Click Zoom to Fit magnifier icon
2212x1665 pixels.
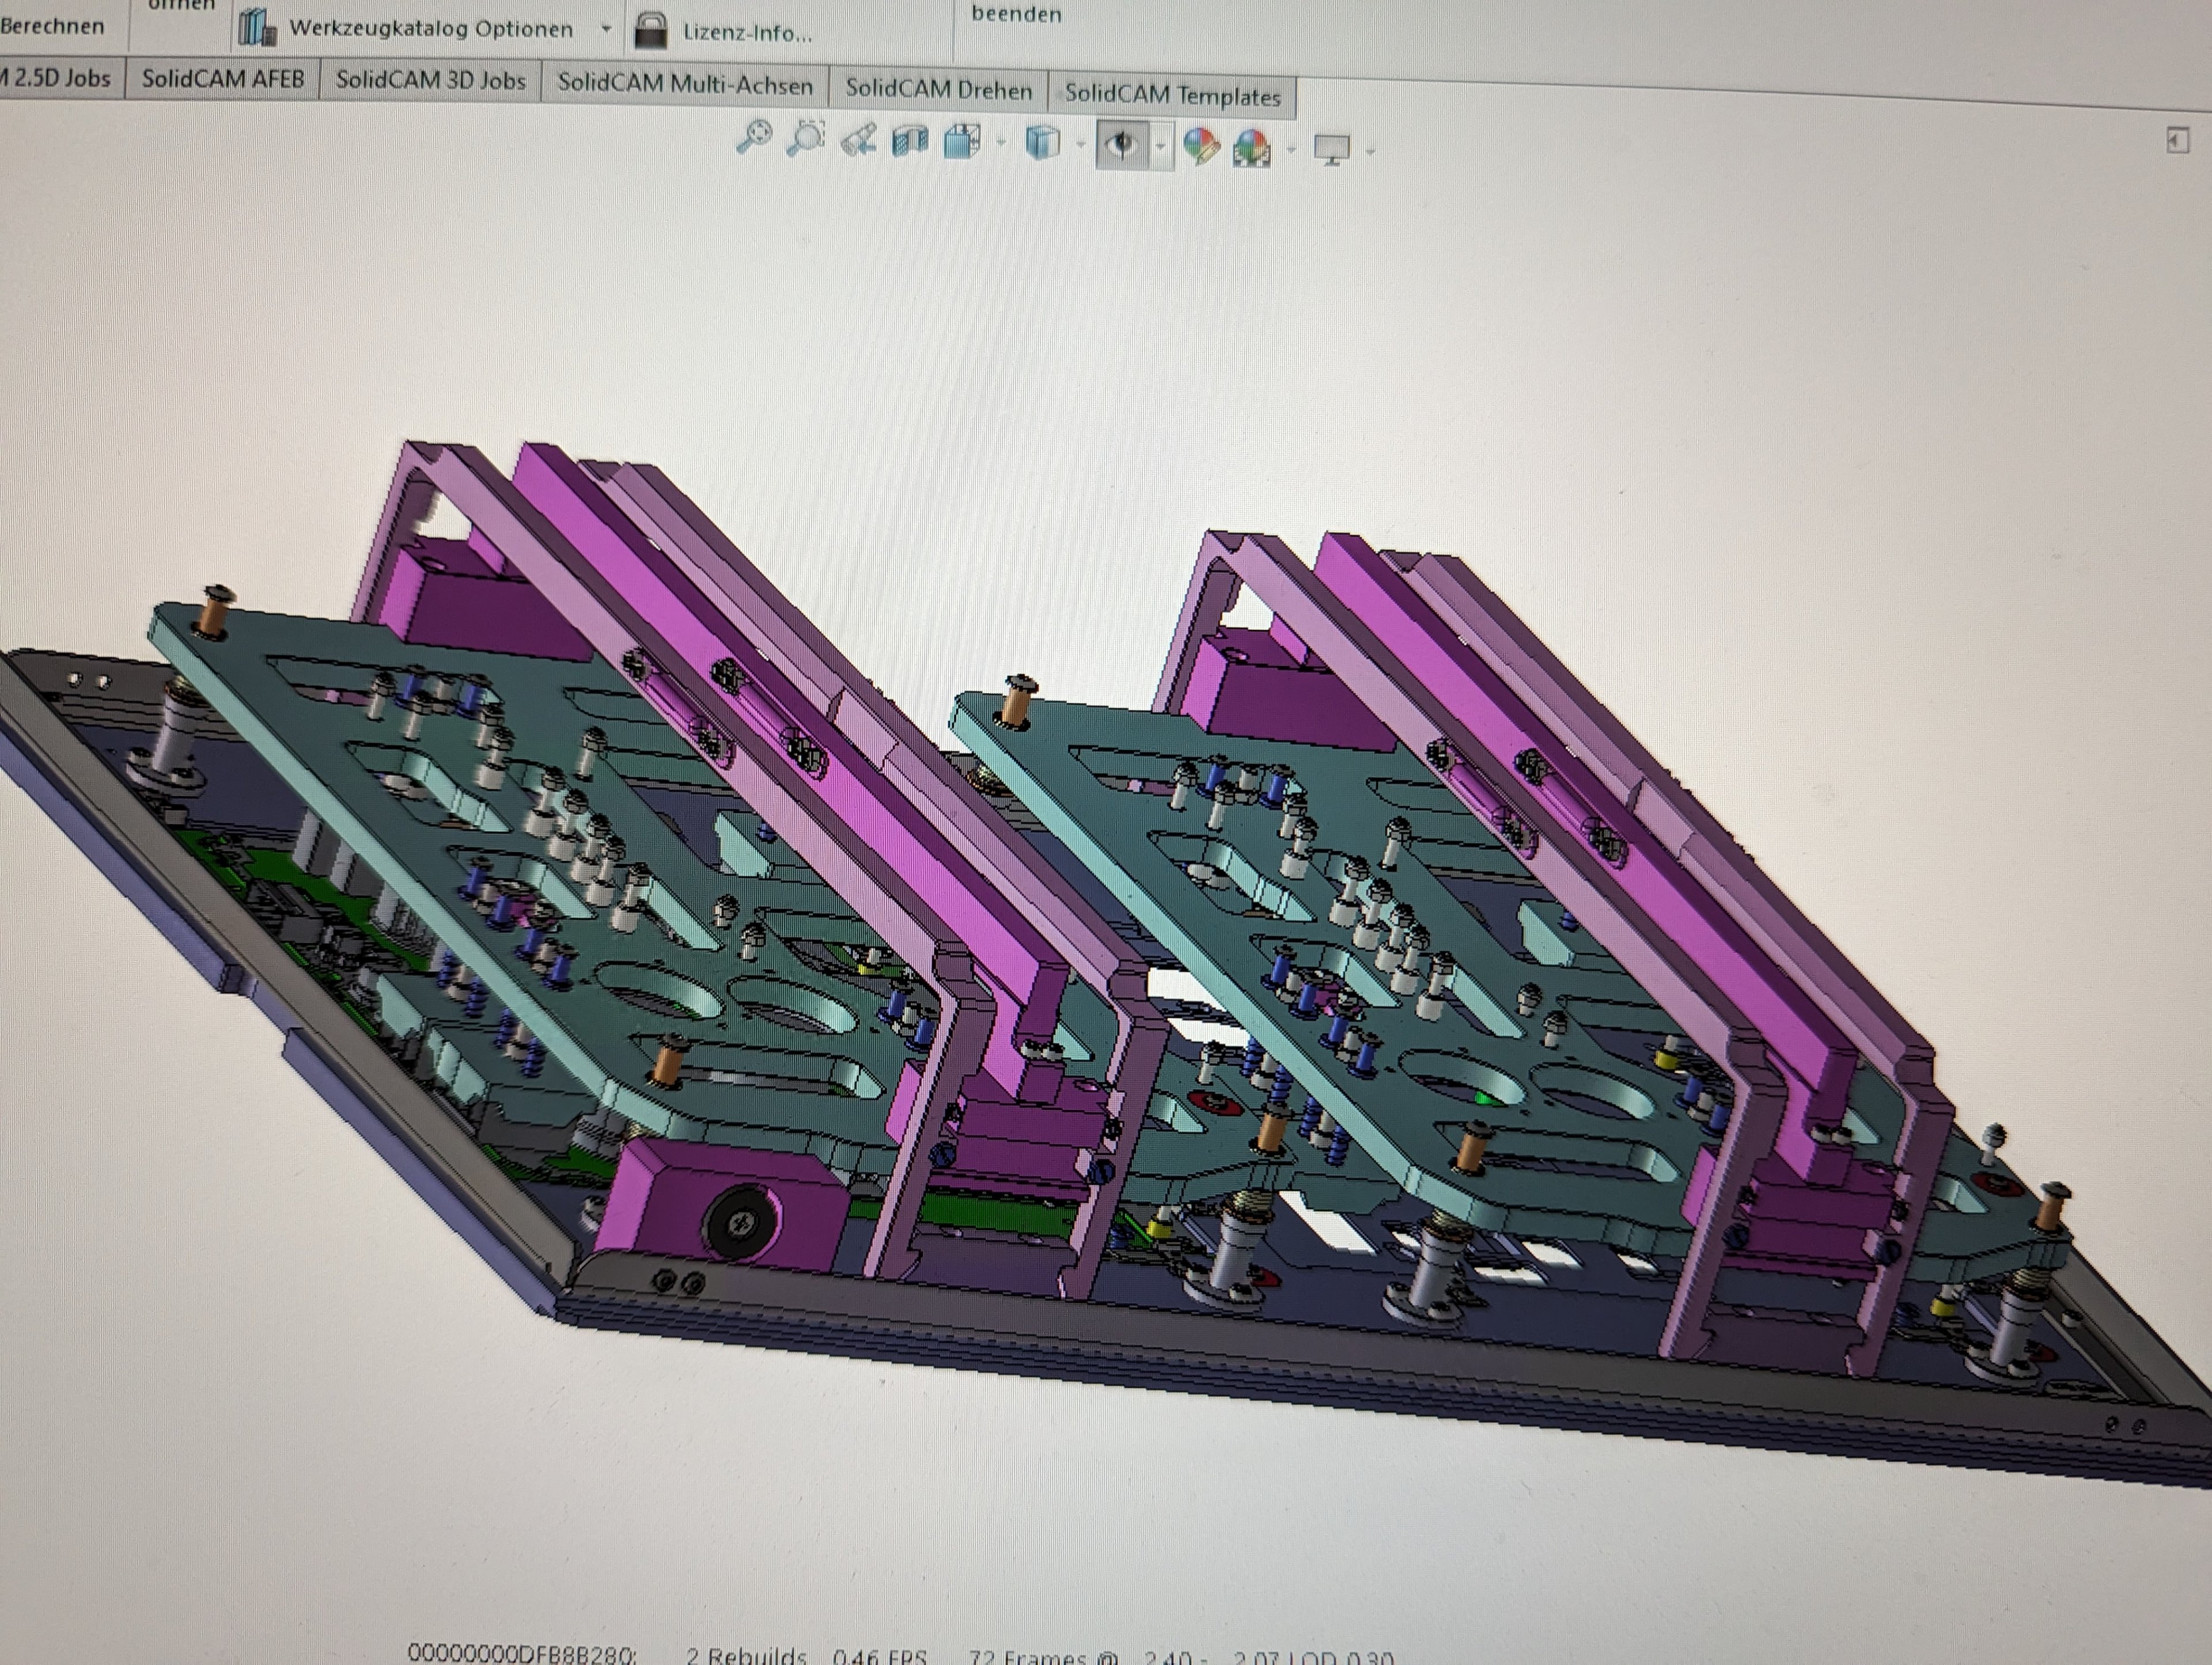(x=754, y=136)
